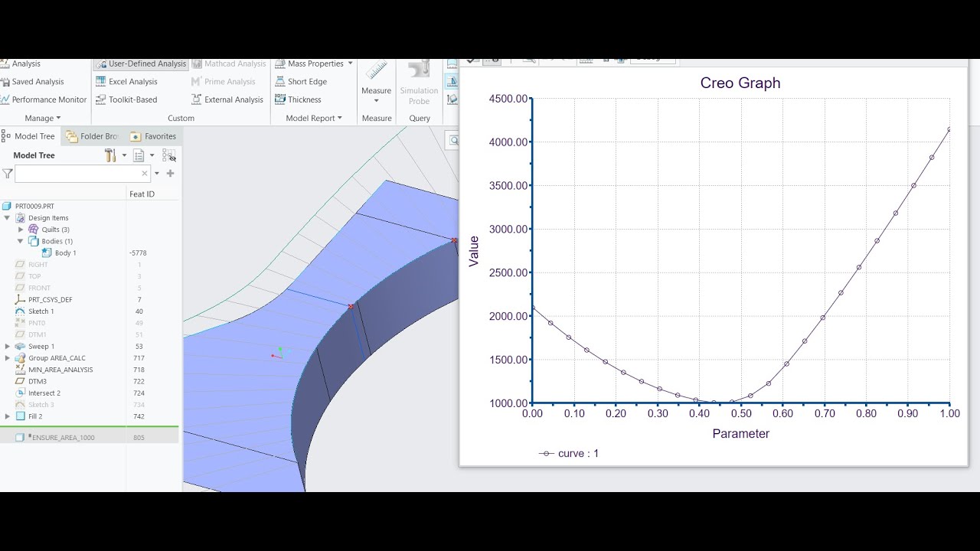The height and width of the screenshot is (551, 980).
Task: Open Manage group dropdown
Action: (x=42, y=119)
